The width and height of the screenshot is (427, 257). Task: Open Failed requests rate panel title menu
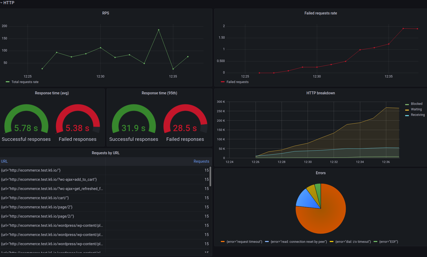tap(321, 13)
